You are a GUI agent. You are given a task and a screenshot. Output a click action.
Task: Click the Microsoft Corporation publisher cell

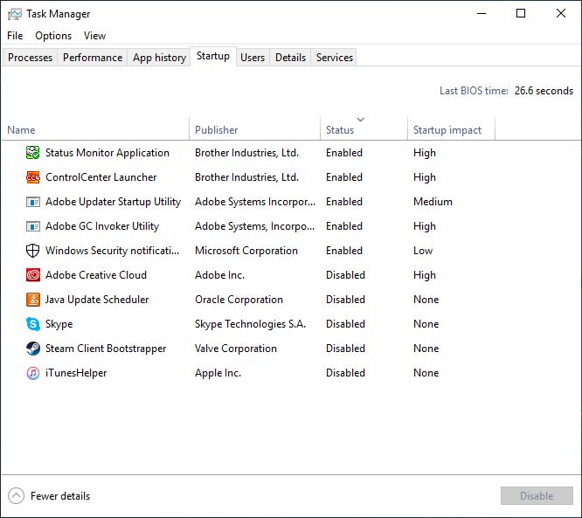pos(246,251)
